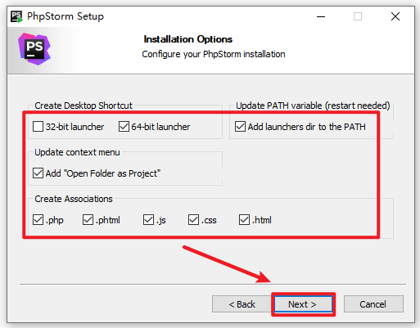Screen dimensions: 420x328
Task: Enable the 32-bit launcher checkbox
Action: (38, 127)
